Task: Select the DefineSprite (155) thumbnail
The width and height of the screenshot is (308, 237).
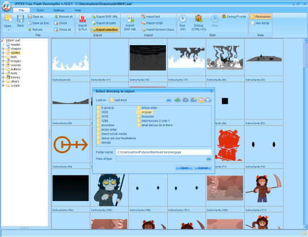Action: (109, 190)
